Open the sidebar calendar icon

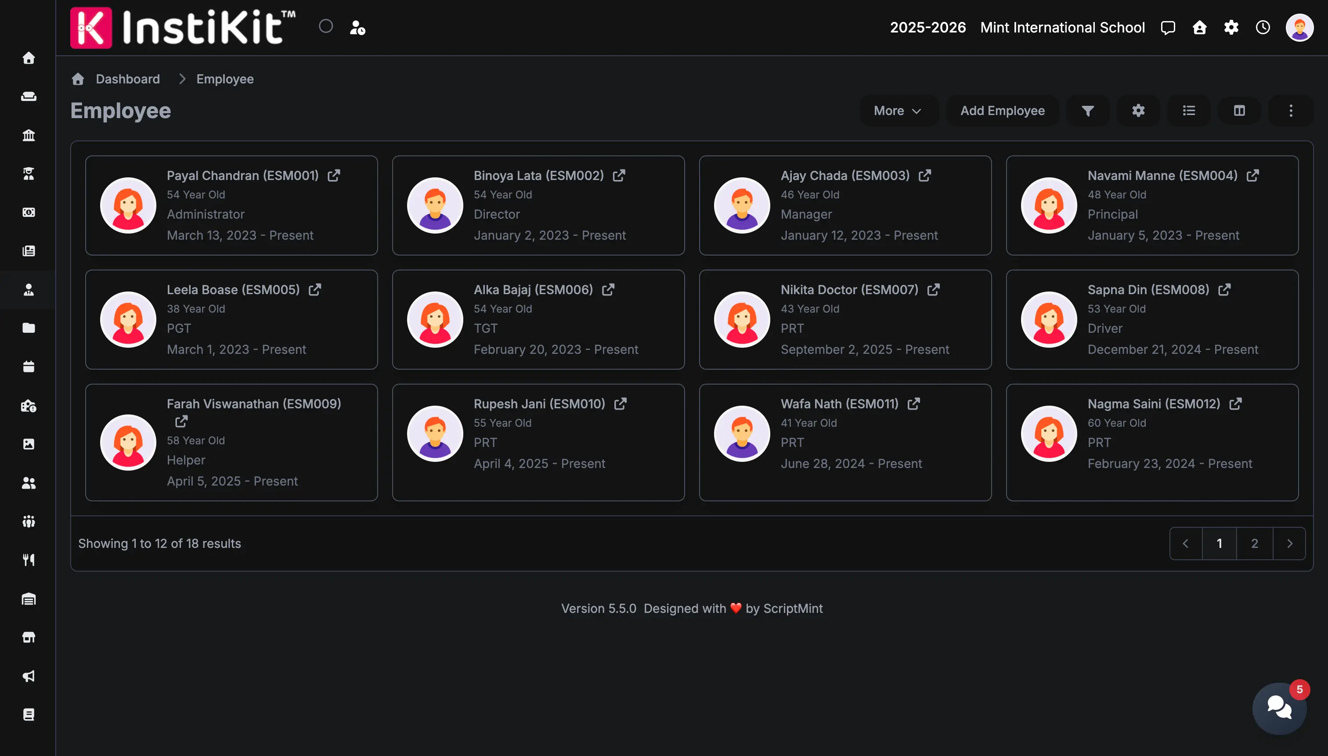pyautogui.click(x=29, y=367)
